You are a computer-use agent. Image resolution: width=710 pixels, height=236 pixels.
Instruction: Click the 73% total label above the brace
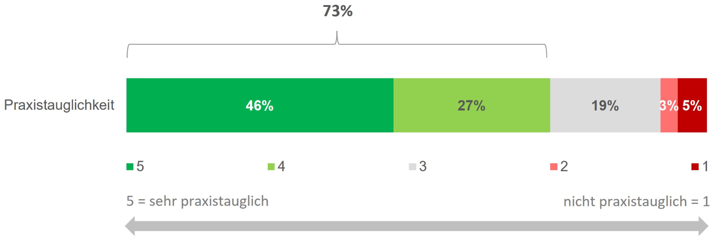(x=337, y=12)
